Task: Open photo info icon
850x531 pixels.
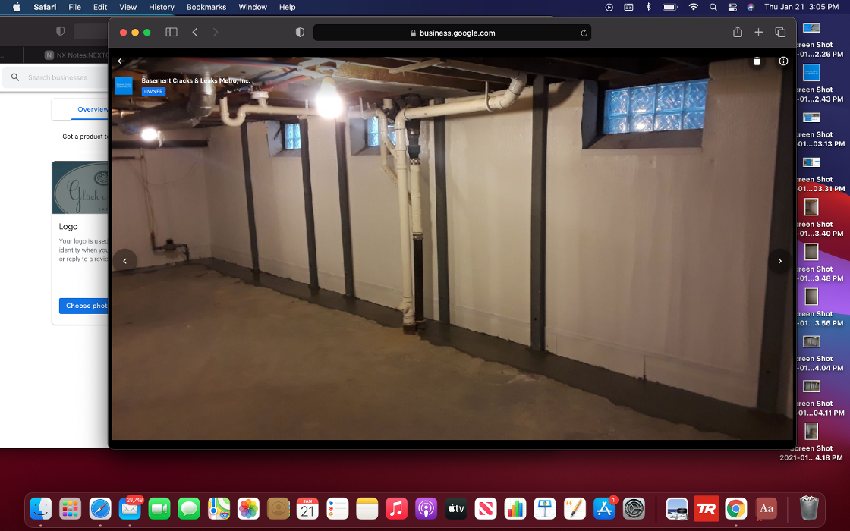Action: pyautogui.click(x=783, y=61)
